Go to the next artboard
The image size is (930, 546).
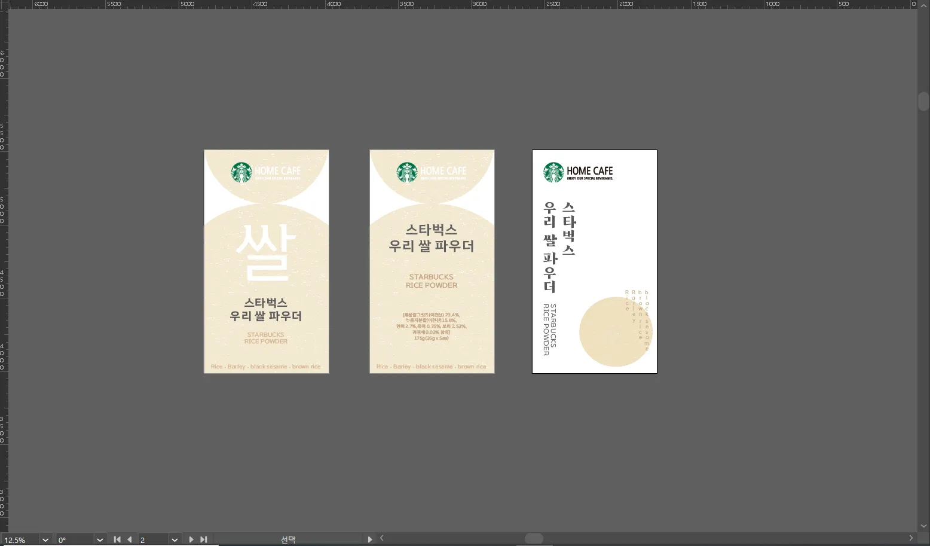[x=191, y=539]
